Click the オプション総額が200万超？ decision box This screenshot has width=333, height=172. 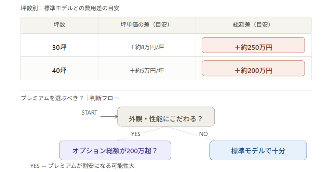pyautogui.click(x=115, y=151)
